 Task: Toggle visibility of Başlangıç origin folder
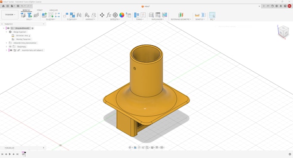(x=10, y=47)
